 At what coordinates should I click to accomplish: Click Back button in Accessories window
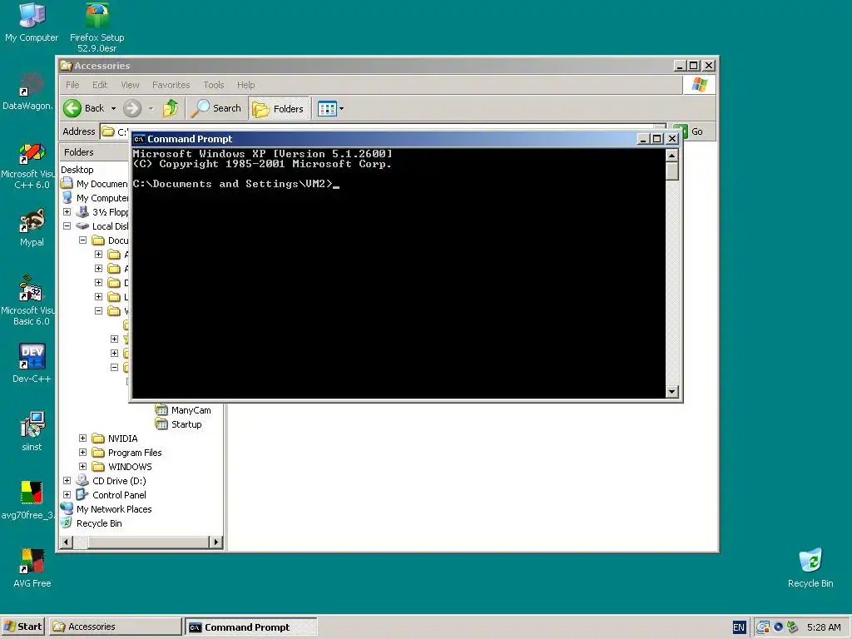click(x=84, y=108)
